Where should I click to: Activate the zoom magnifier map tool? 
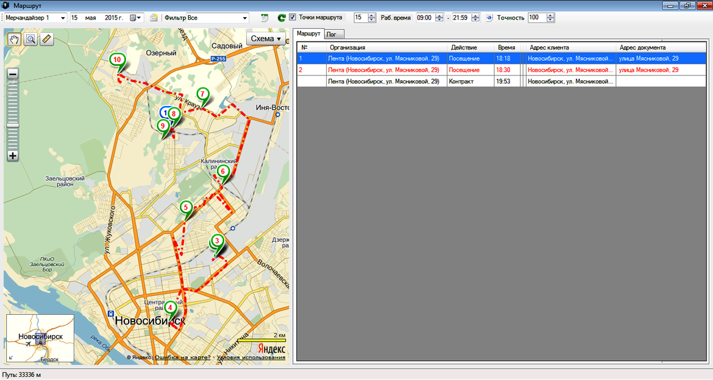click(30, 40)
